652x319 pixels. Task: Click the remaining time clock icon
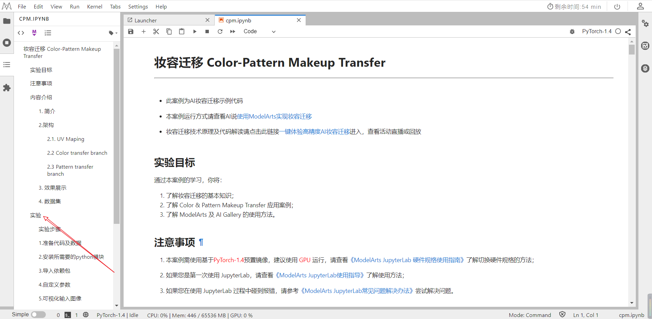pos(550,6)
